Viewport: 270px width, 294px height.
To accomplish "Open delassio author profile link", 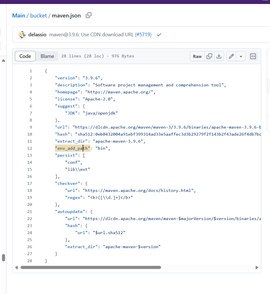I will [x=37, y=35].
